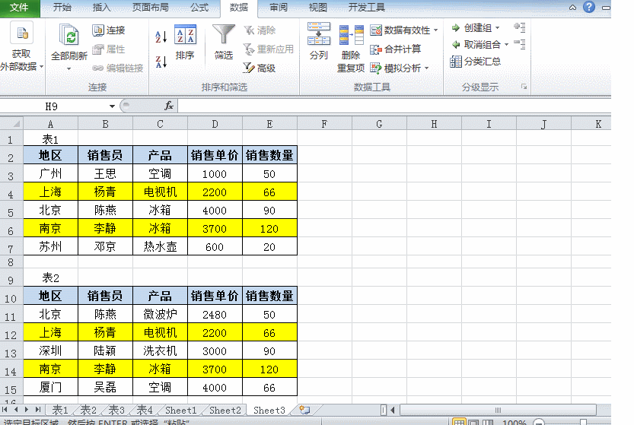The width and height of the screenshot is (634, 425).
Task: Sort ascending A to Z
Action: click(161, 37)
